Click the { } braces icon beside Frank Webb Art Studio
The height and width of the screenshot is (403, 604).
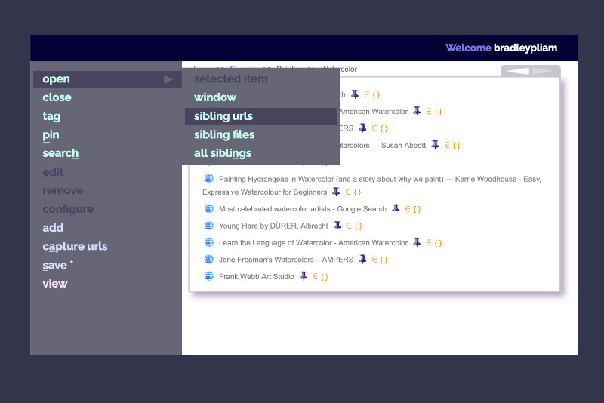(325, 277)
